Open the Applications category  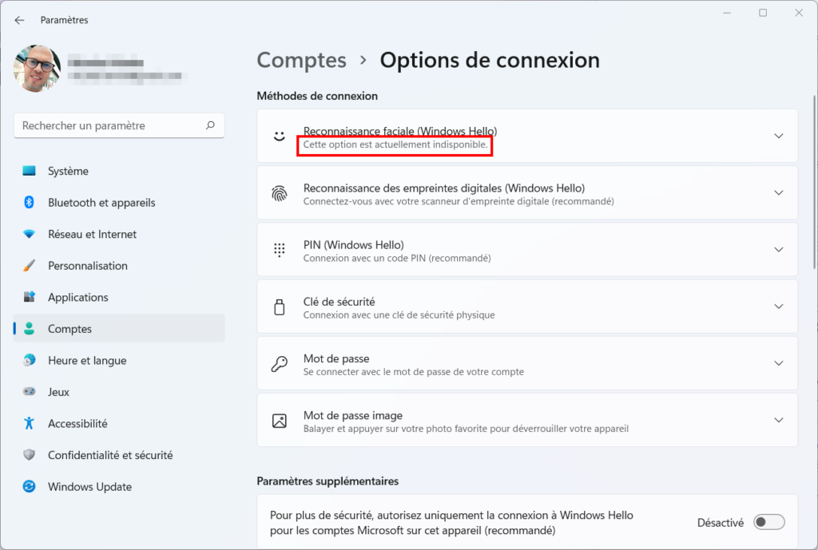click(x=119, y=297)
